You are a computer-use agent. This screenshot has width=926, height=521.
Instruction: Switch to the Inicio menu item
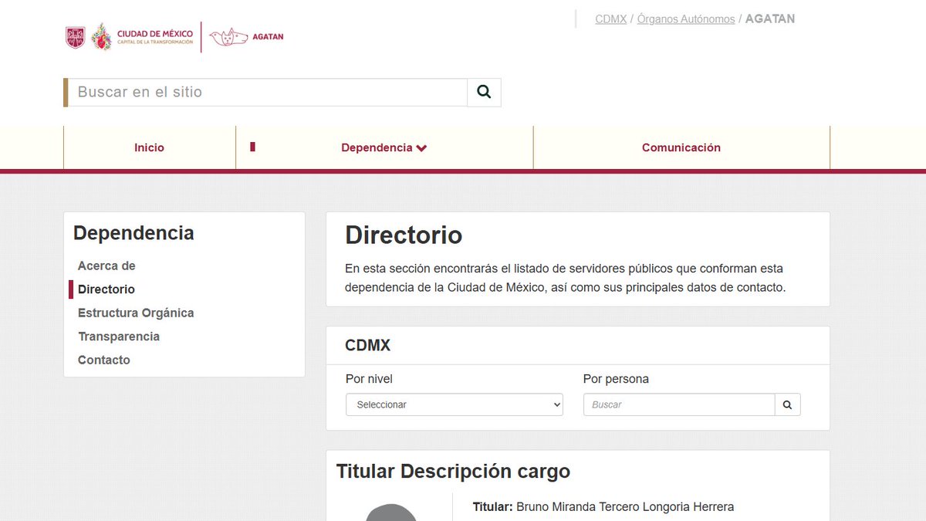pyautogui.click(x=149, y=147)
